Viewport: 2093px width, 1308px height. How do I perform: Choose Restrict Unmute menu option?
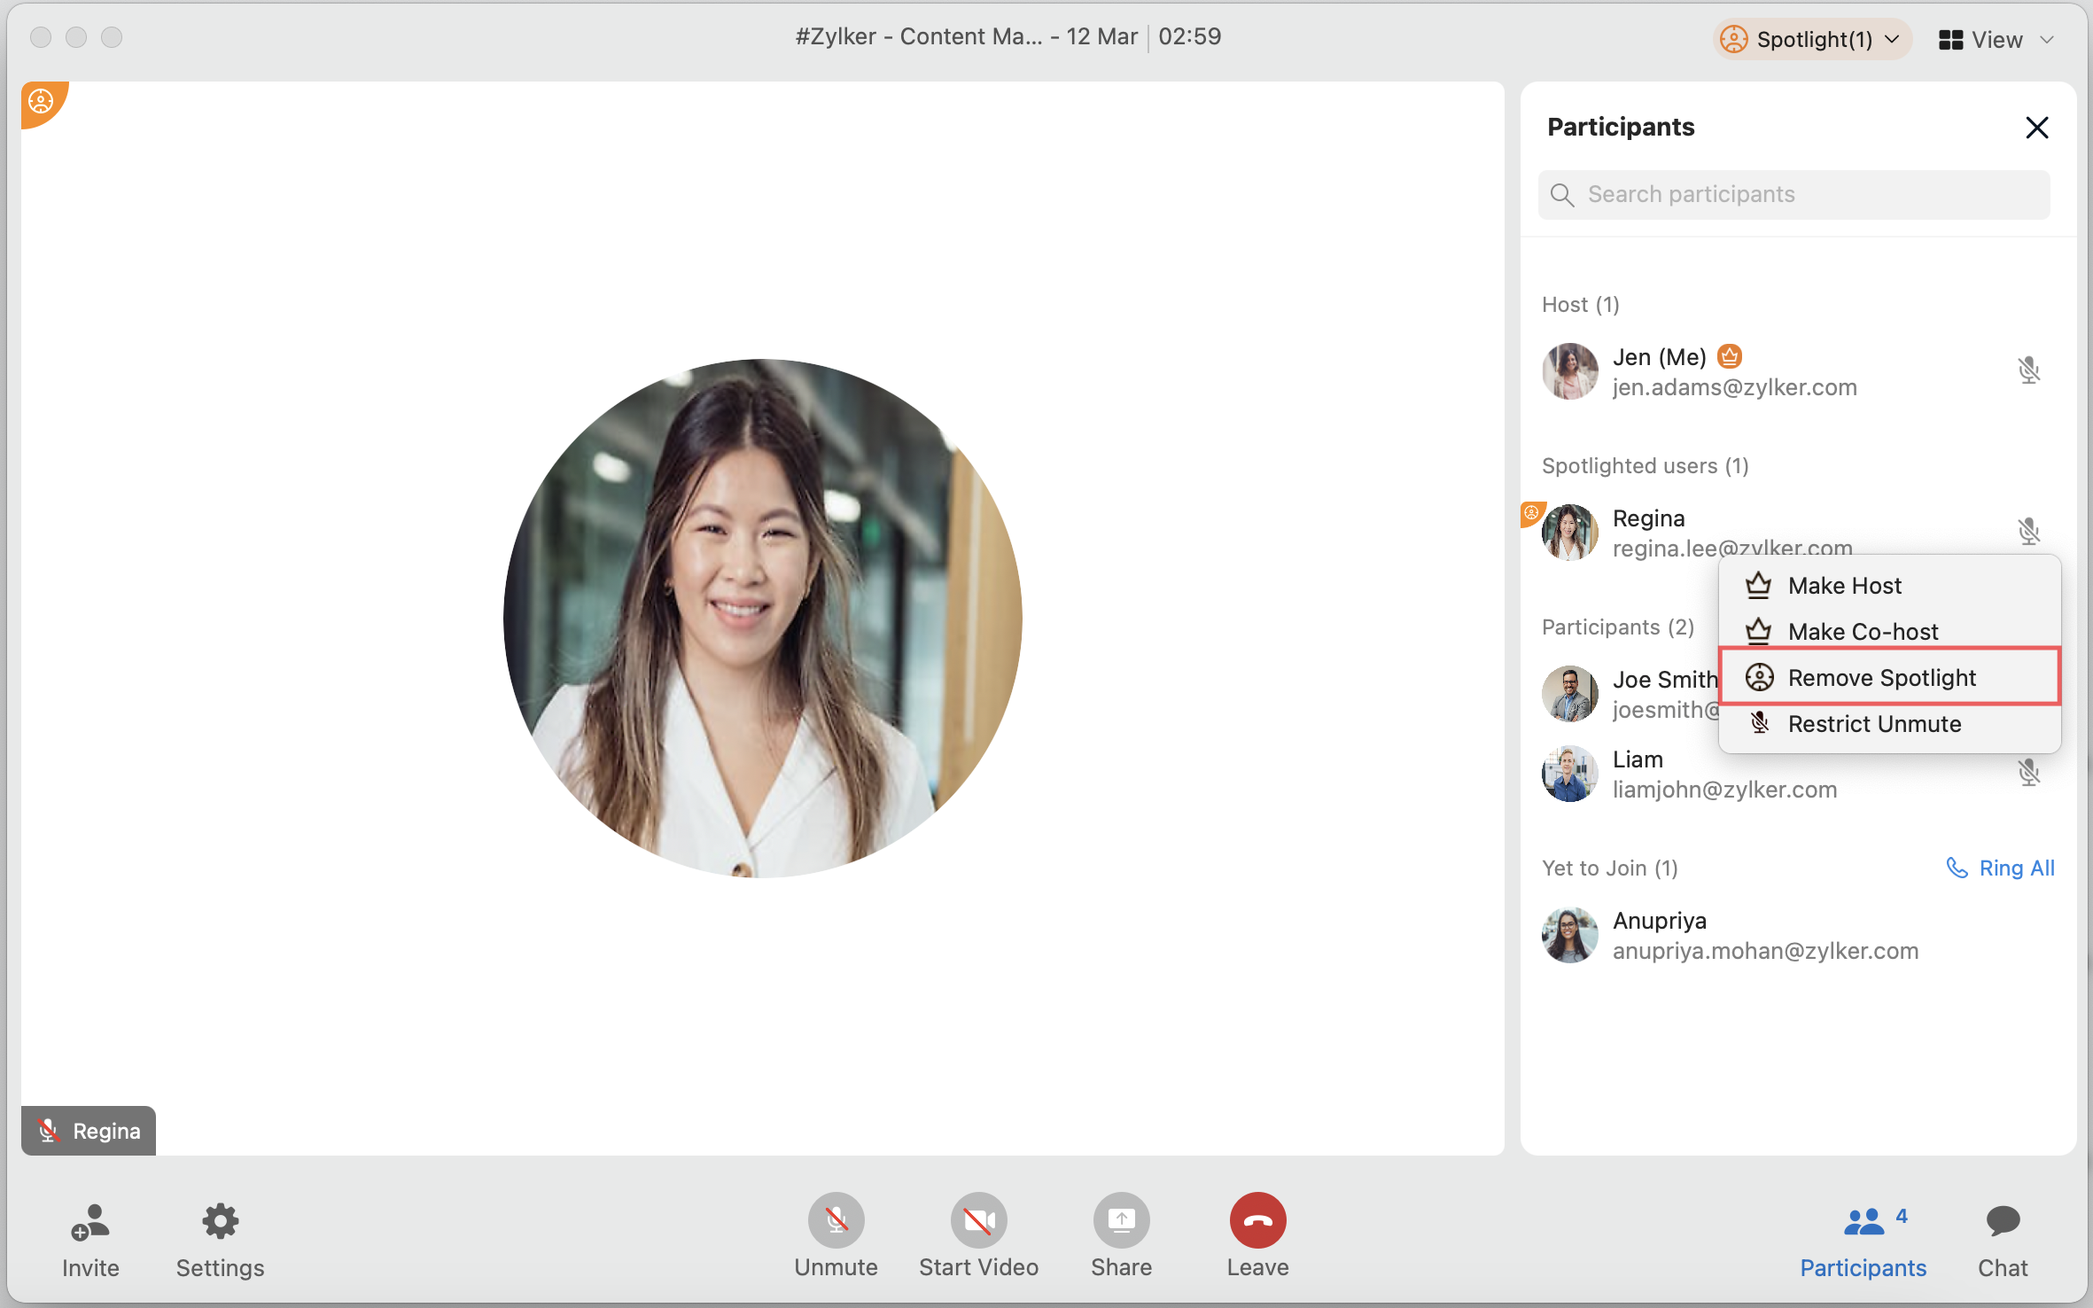(1873, 724)
